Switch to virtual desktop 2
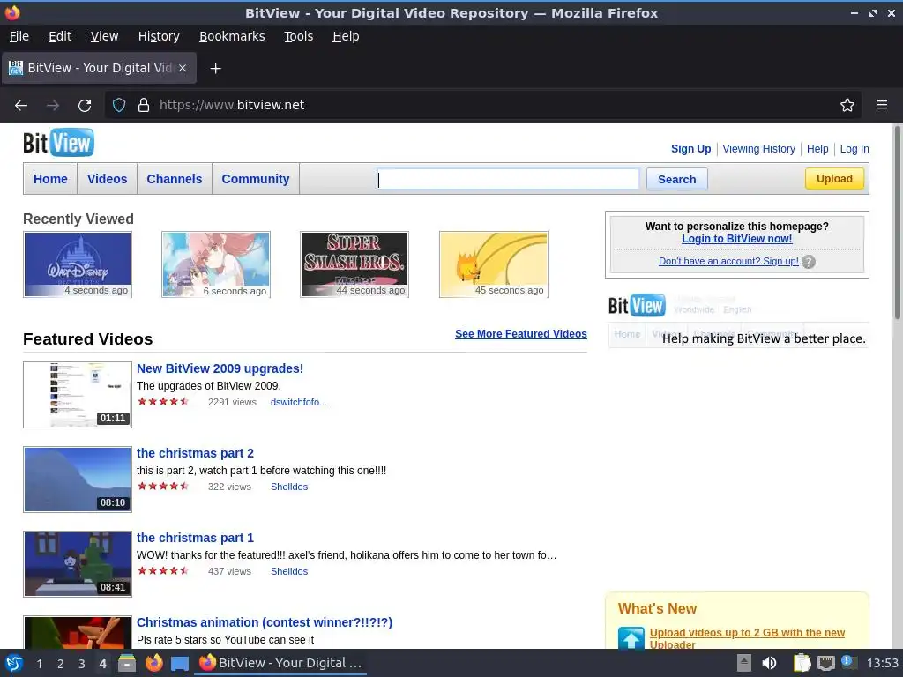 pyautogui.click(x=61, y=664)
